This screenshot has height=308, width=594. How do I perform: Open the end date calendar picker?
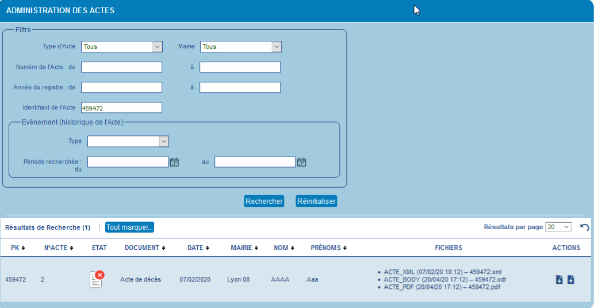click(301, 162)
